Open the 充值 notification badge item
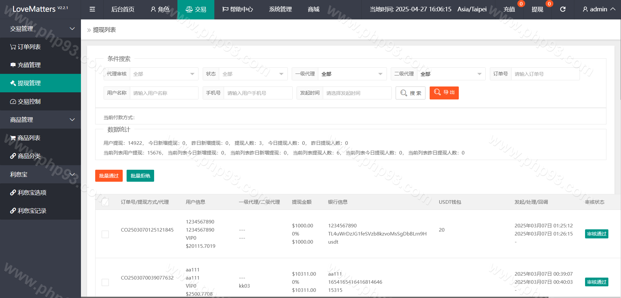621x298 pixels. coord(509,9)
